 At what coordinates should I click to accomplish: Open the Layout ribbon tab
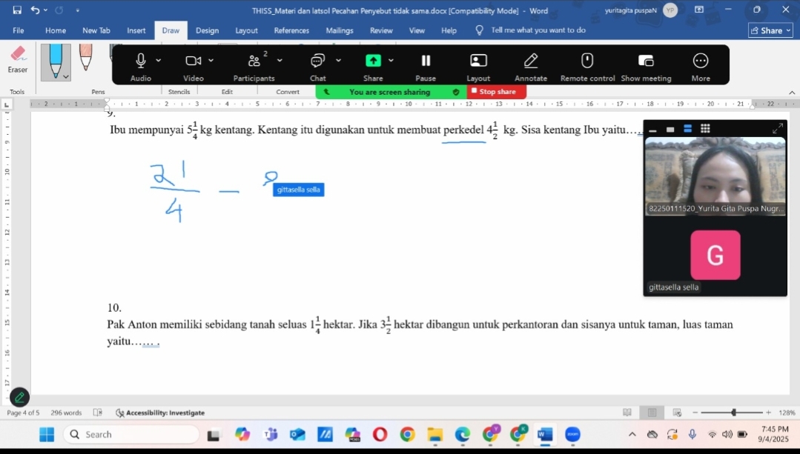pos(246,30)
